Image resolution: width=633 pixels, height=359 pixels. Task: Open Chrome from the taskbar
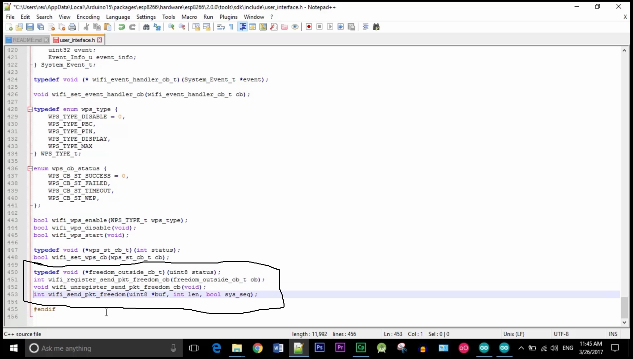click(x=258, y=348)
